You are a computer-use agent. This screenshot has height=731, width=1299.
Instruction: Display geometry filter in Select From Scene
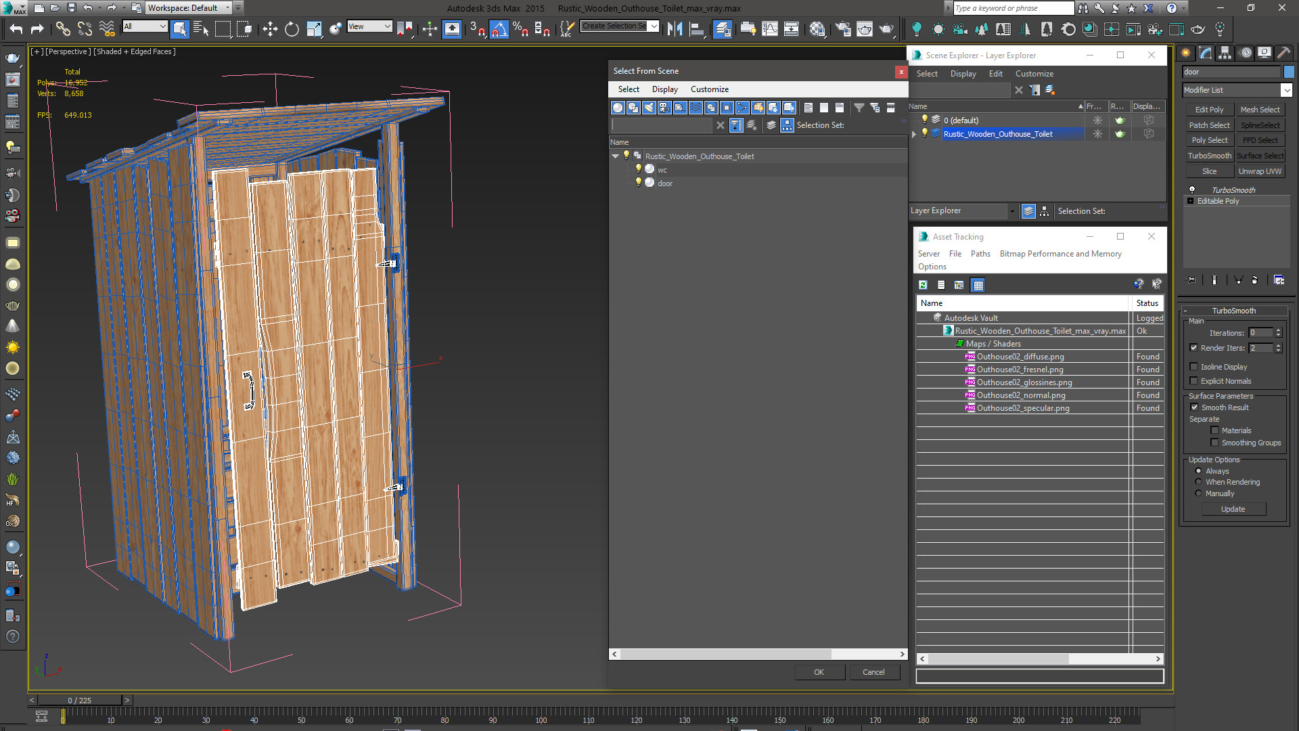618,108
